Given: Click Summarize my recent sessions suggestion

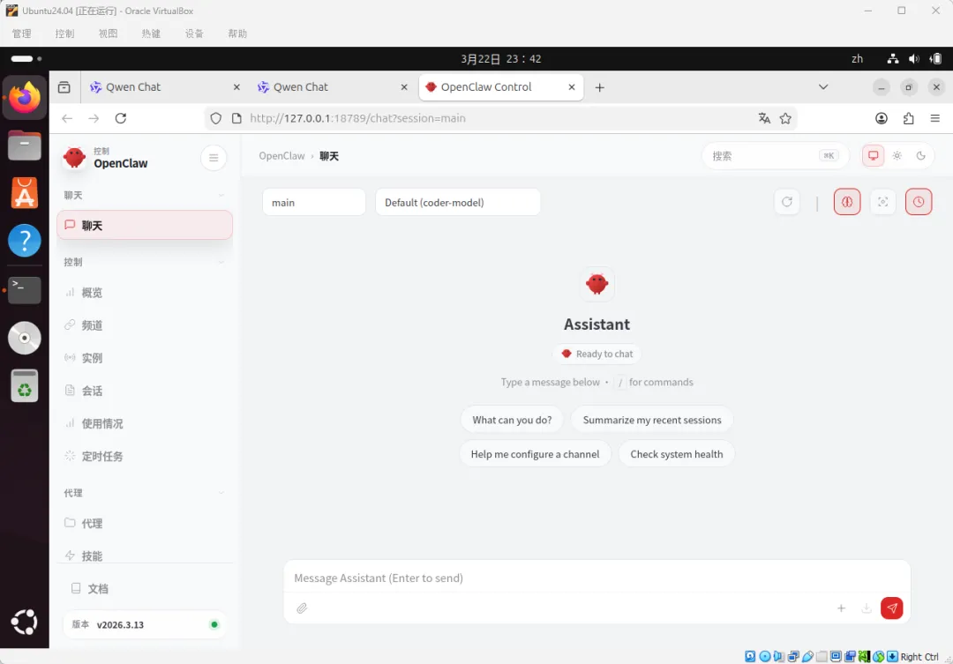Looking at the screenshot, I should pyautogui.click(x=651, y=420).
